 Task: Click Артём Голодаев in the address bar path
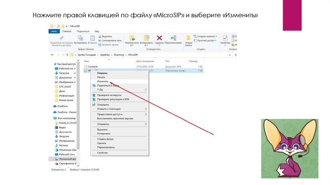point(86,55)
